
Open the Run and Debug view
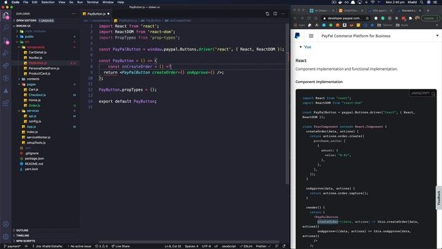click(x=6, y=53)
